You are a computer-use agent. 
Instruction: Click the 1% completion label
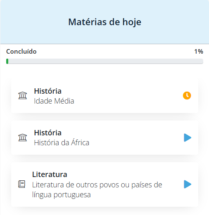pos(199,52)
